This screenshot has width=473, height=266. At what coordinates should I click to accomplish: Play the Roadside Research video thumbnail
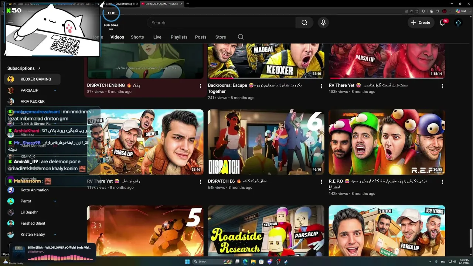pyautogui.click(x=266, y=231)
